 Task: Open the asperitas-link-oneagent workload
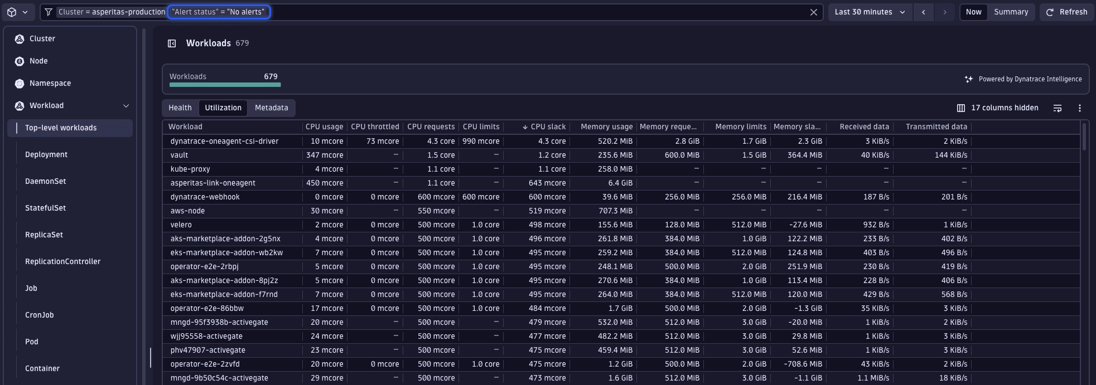point(213,183)
